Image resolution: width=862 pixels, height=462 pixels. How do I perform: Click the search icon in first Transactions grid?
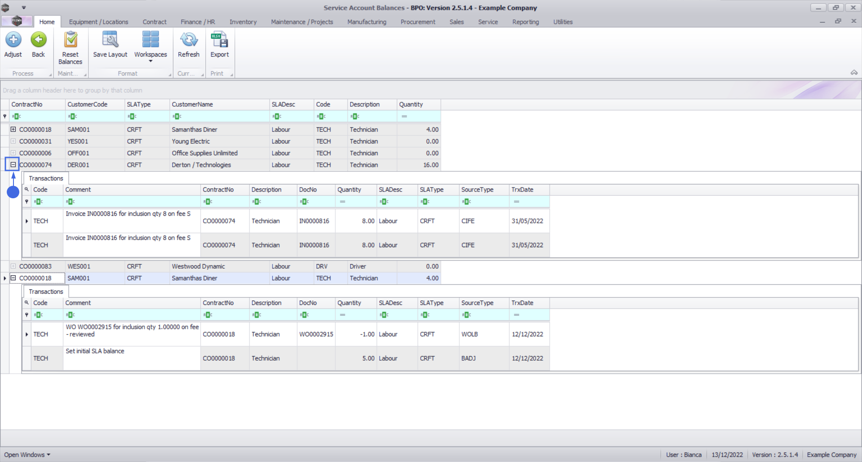pyautogui.click(x=26, y=189)
